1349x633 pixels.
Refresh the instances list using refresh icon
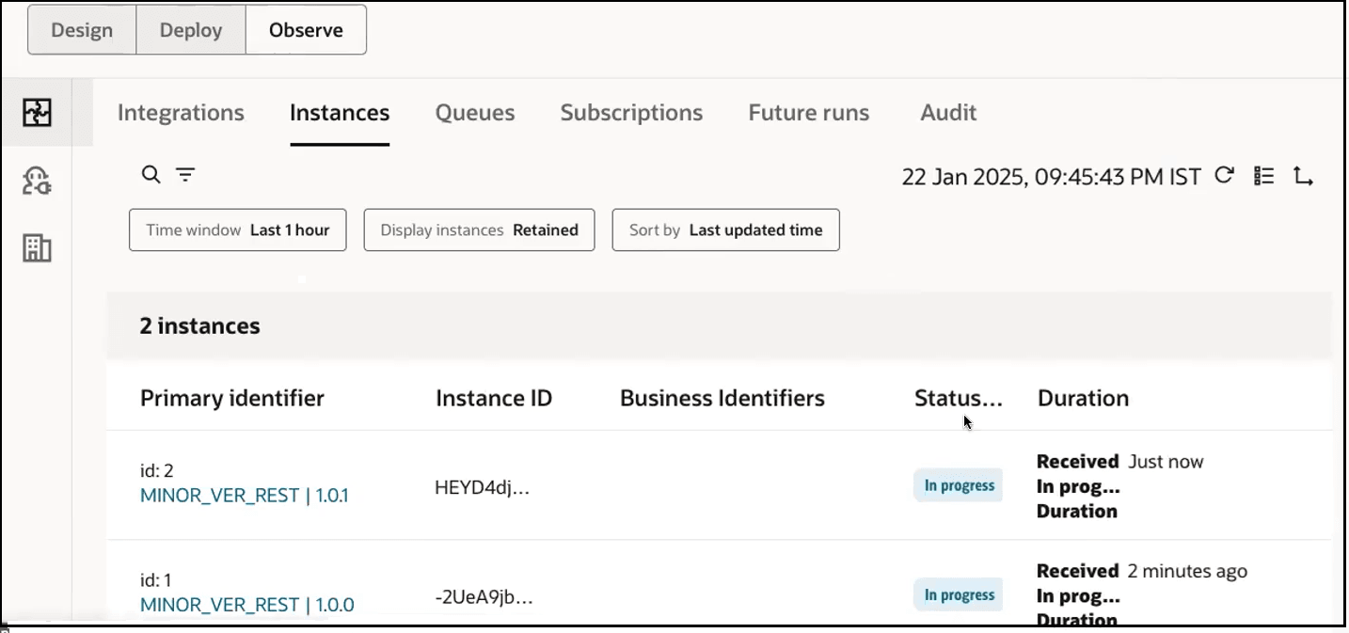point(1224,175)
